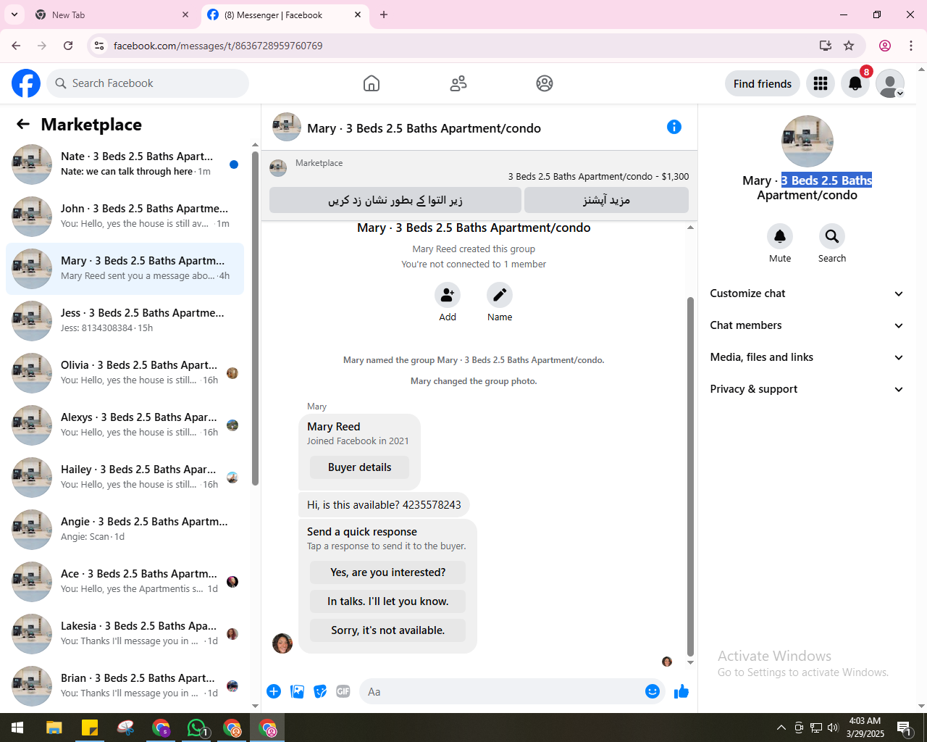Viewport: 927px width, 742px height.
Task: Send 'In talks. I'll let you know.' response
Action: click(x=387, y=601)
